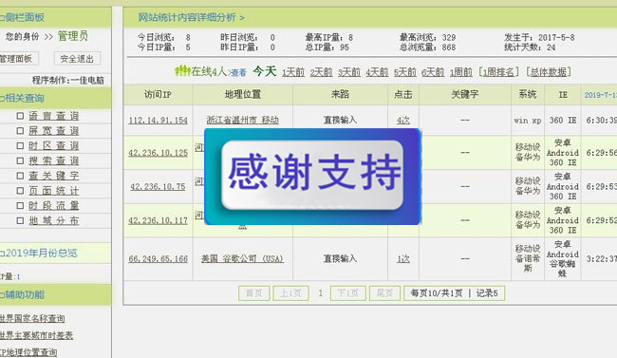The height and width of the screenshot is (358, 617).
Task: Open the 1周排名 link
Action: pos(498,72)
